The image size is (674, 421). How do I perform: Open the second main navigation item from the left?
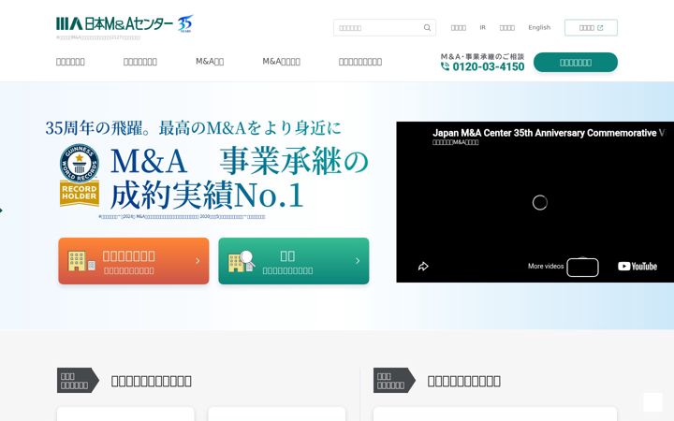click(x=140, y=62)
